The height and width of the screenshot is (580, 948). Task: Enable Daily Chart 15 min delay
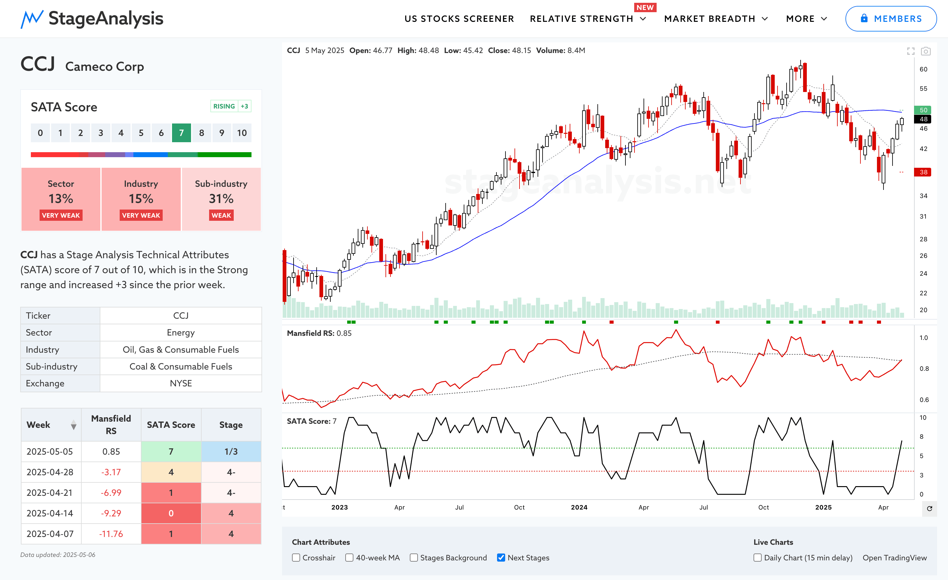(758, 558)
